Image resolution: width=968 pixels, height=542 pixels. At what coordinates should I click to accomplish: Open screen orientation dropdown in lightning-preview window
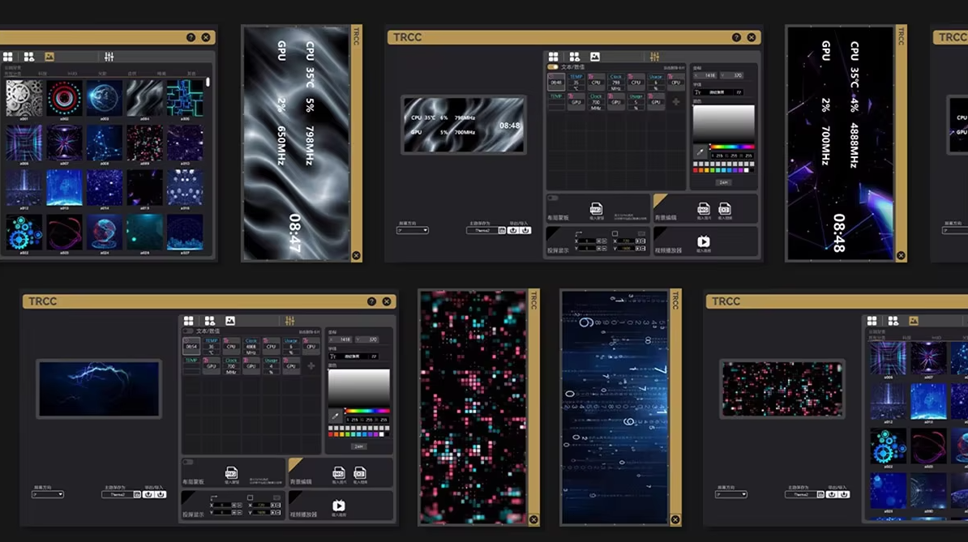pos(48,494)
